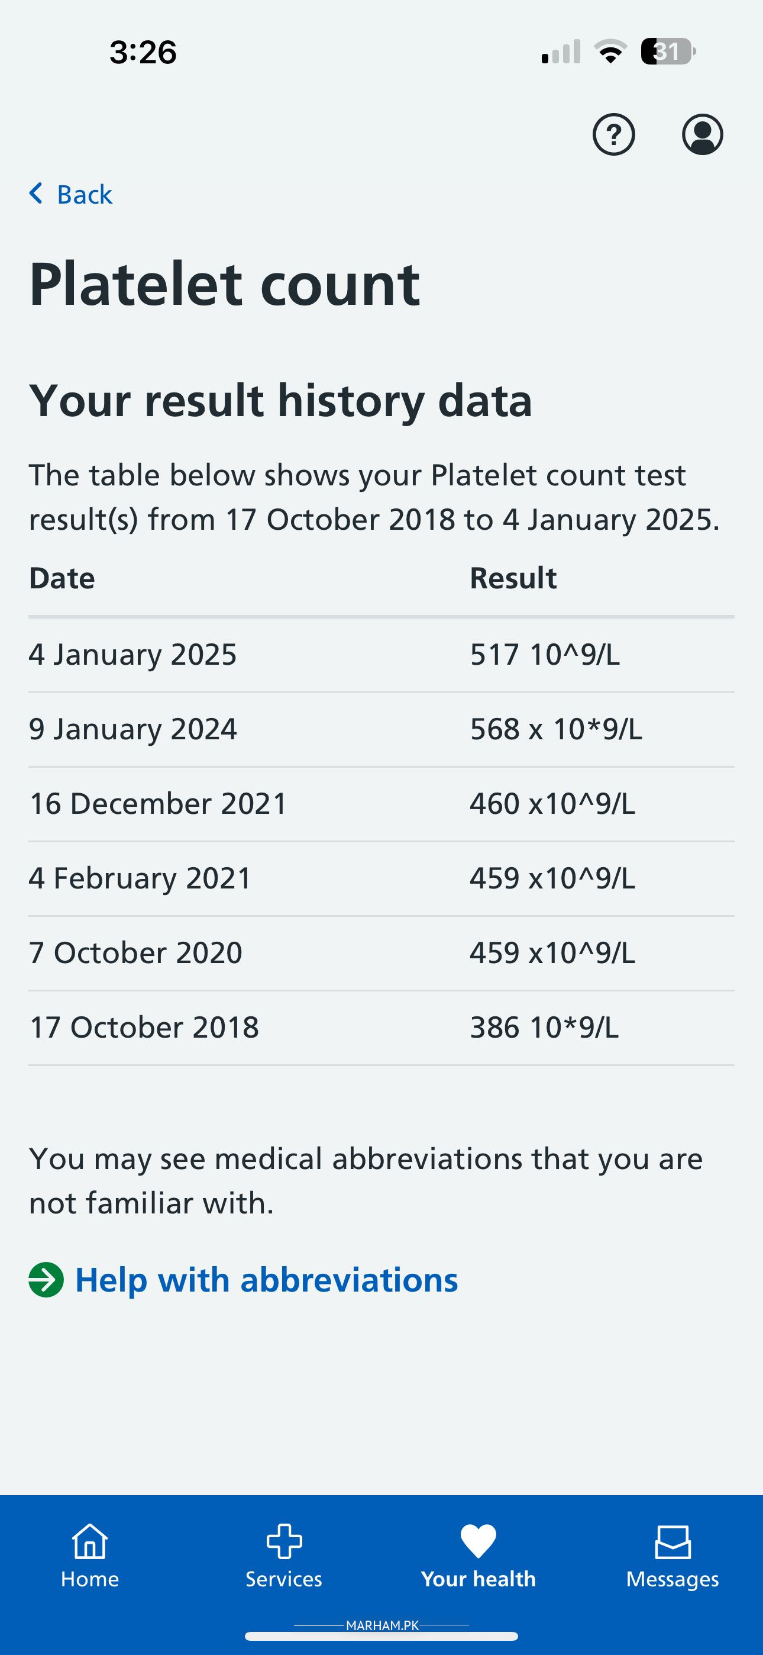Tap the back chevron arrow
Screen dimensions: 763x1655
click(x=37, y=194)
